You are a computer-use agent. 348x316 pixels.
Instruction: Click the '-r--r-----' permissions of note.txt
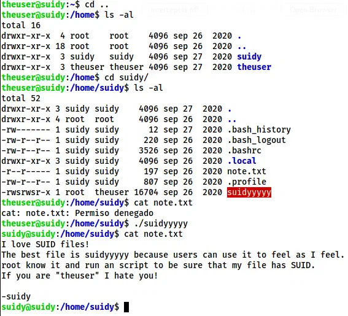coord(26,171)
